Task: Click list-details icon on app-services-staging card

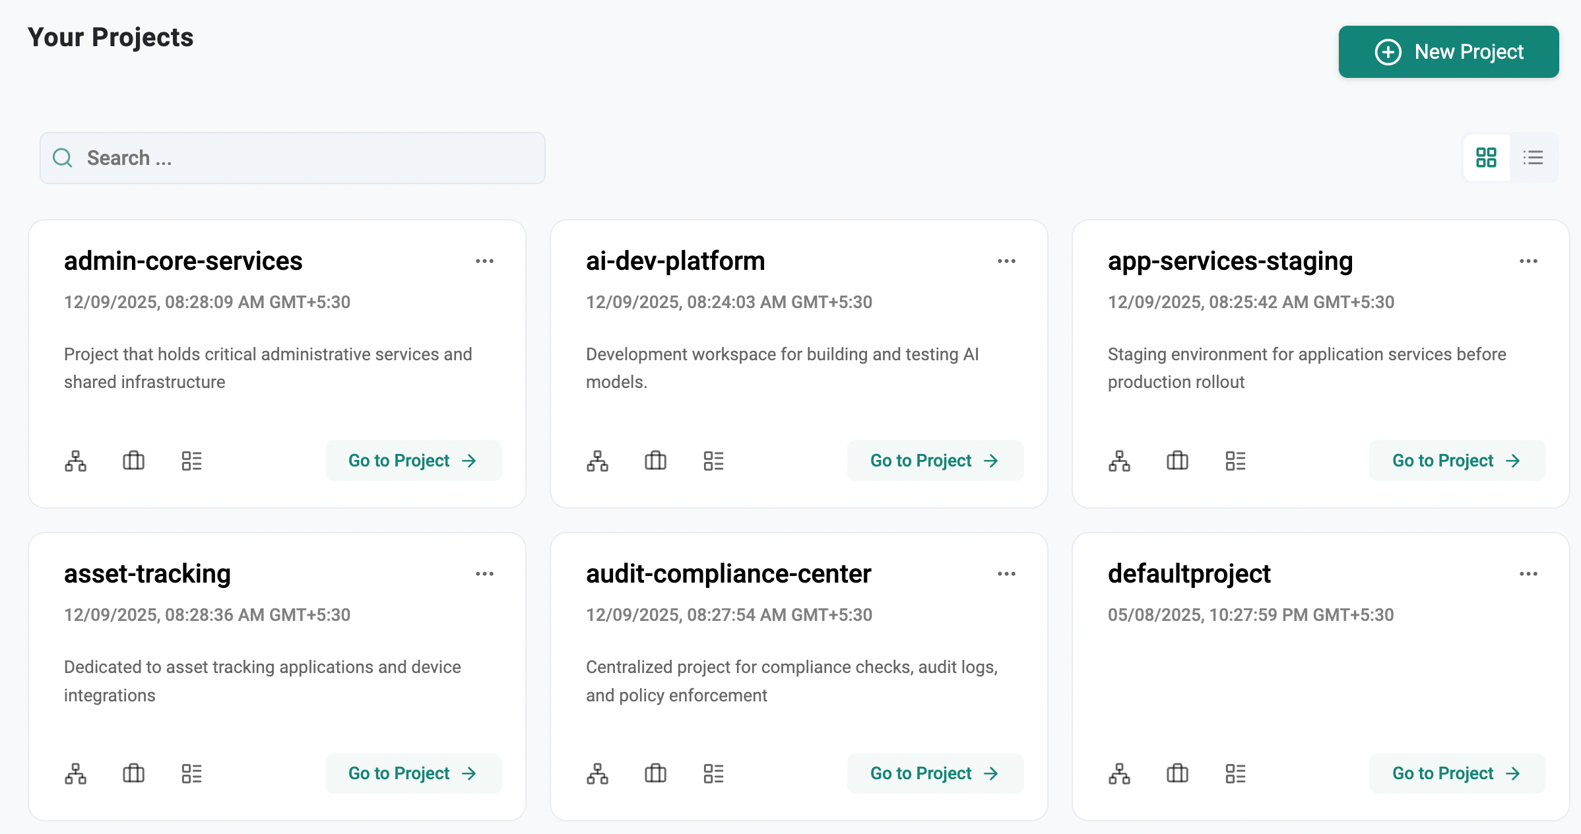Action: click(1235, 461)
